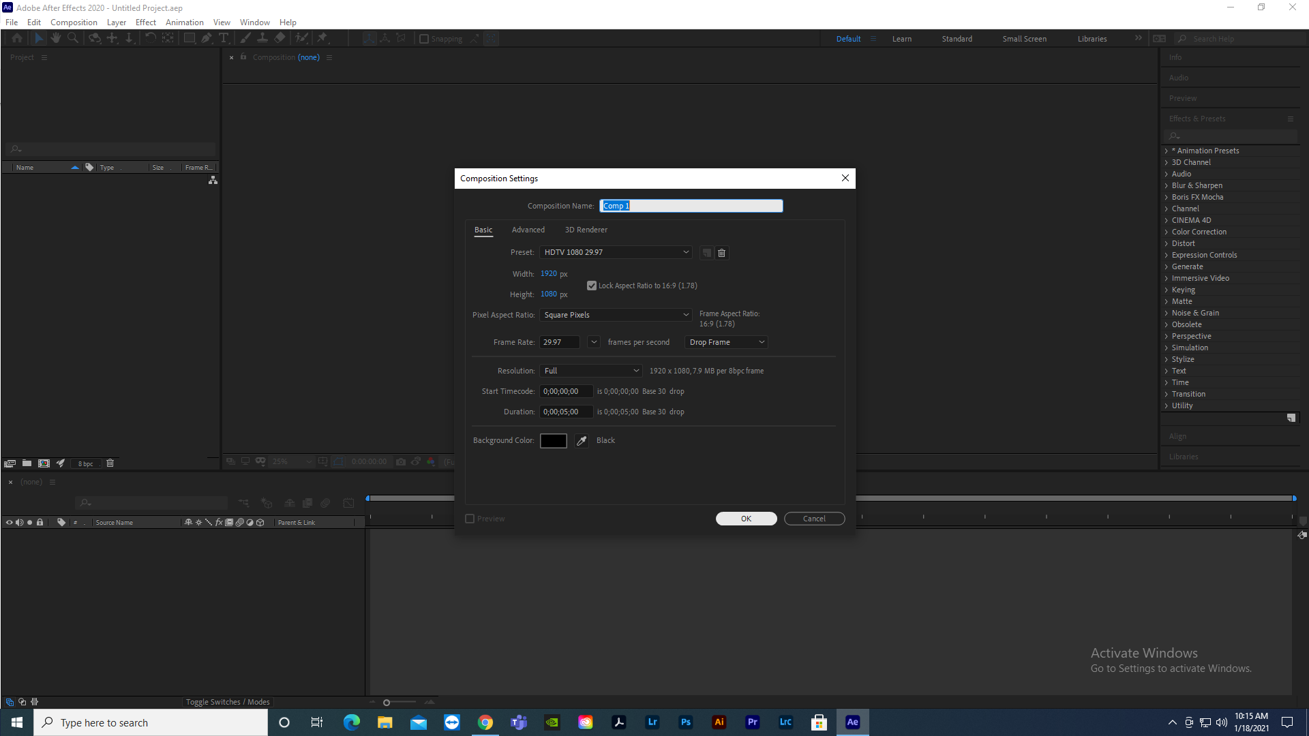Viewport: 1309px width, 736px height.
Task: Open project flowchart view icon
Action: [x=213, y=180]
